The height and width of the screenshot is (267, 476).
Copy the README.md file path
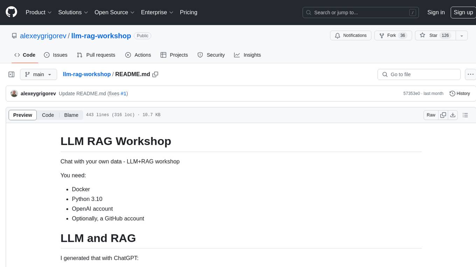(x=155, y=74)
